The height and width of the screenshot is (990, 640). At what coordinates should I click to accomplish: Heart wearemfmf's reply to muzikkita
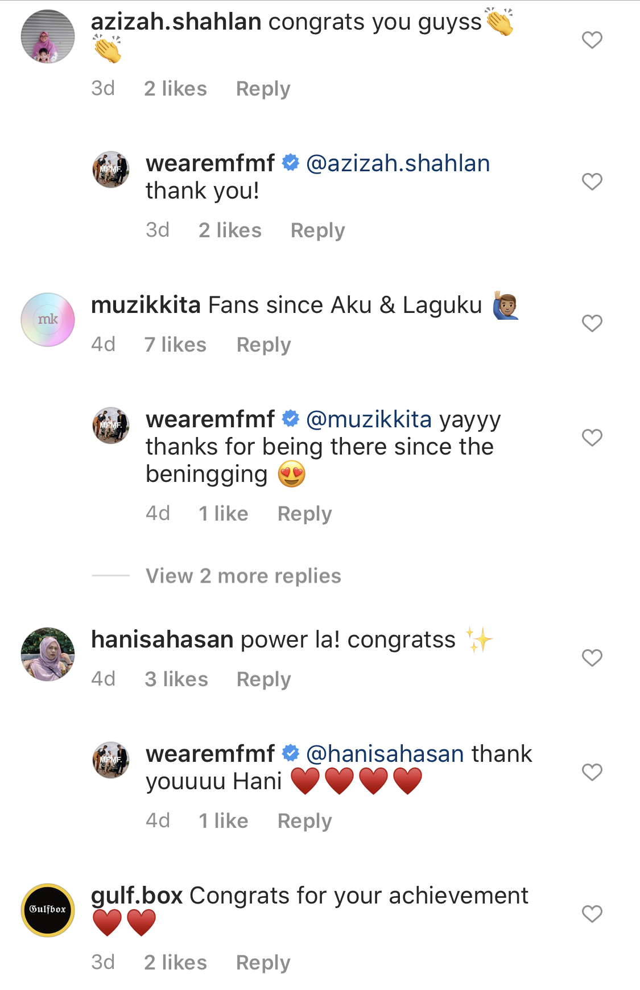pyautogui.click(x=592, y=438)
